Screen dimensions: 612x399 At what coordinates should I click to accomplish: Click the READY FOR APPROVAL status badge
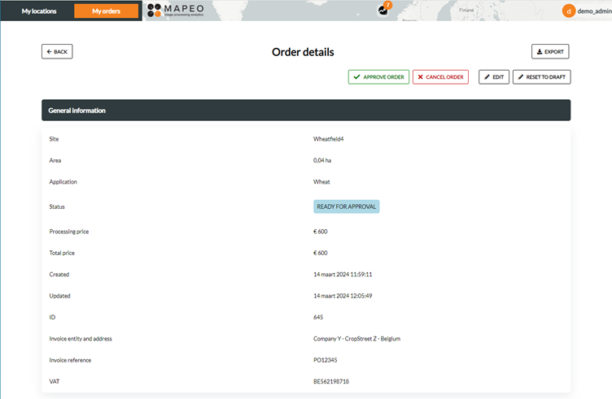[x=346, y=206]
